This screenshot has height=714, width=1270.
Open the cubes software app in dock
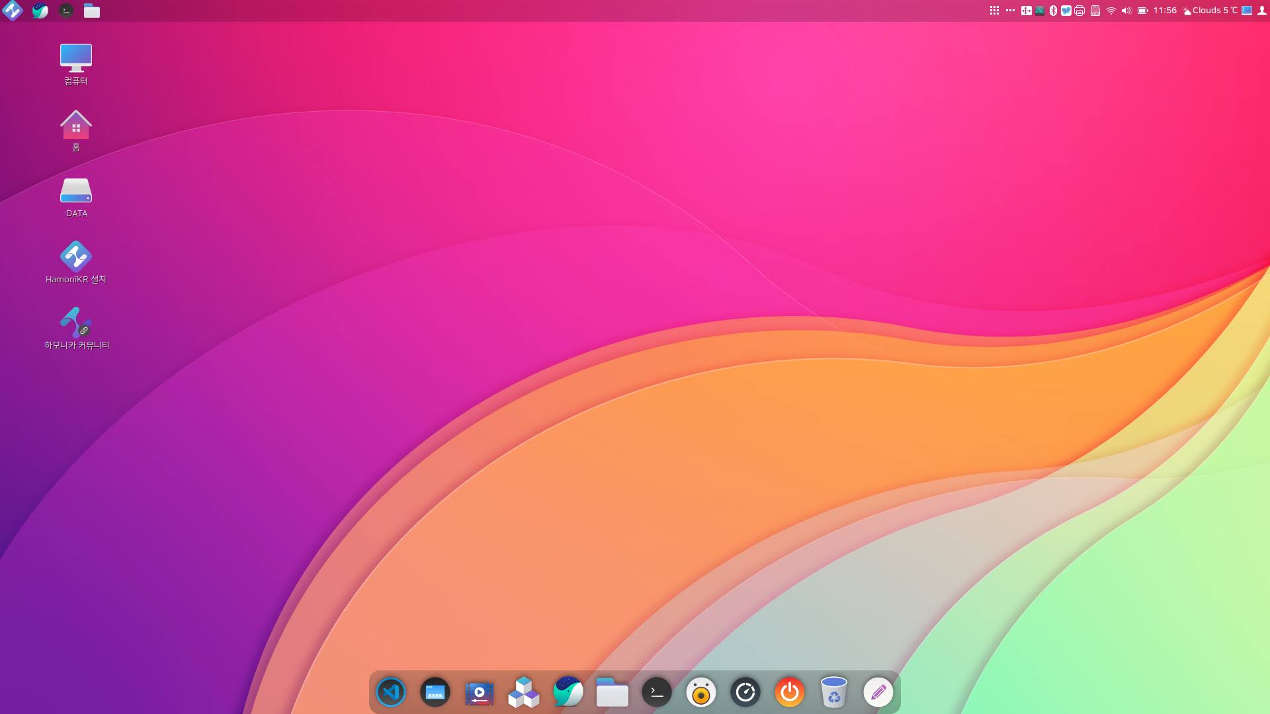[x=524, y=692]
